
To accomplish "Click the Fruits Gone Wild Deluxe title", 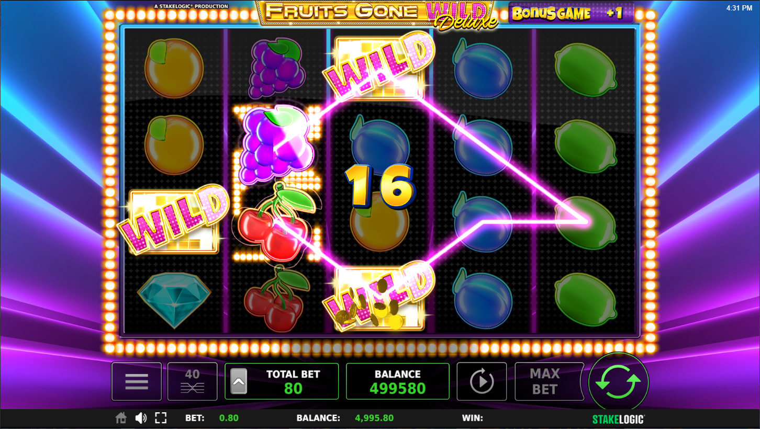I will 377,14.
